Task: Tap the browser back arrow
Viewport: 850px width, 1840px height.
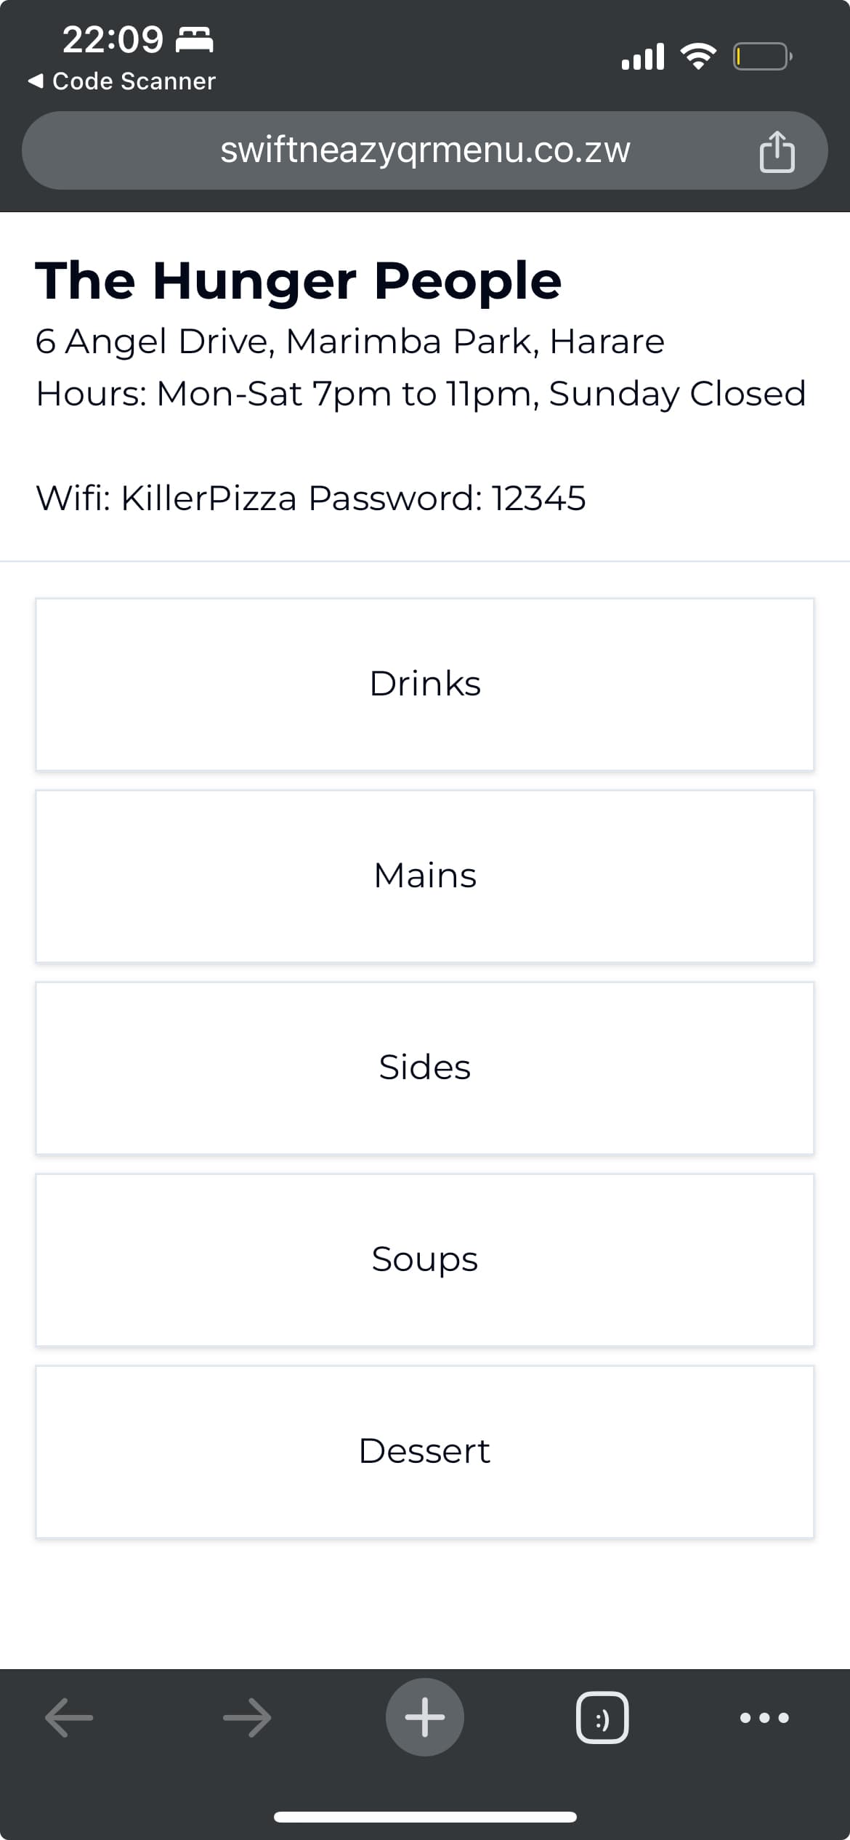Action: [69, 1717]
